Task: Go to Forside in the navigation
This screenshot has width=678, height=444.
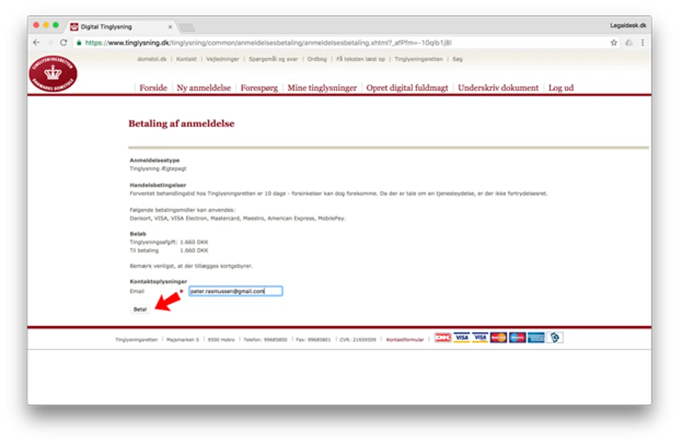Action: tap(153, 88)
